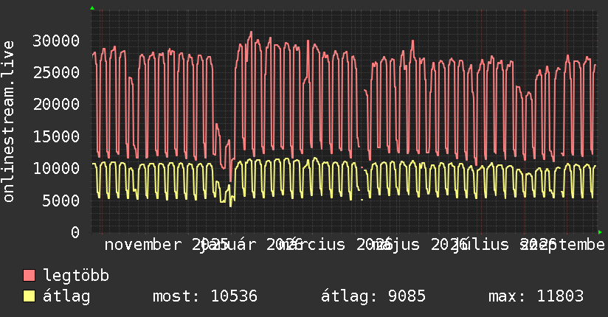This screenshot has height=317, width=608.
Task: Click the 15000 y-axis label
Action: click(56, 136)
